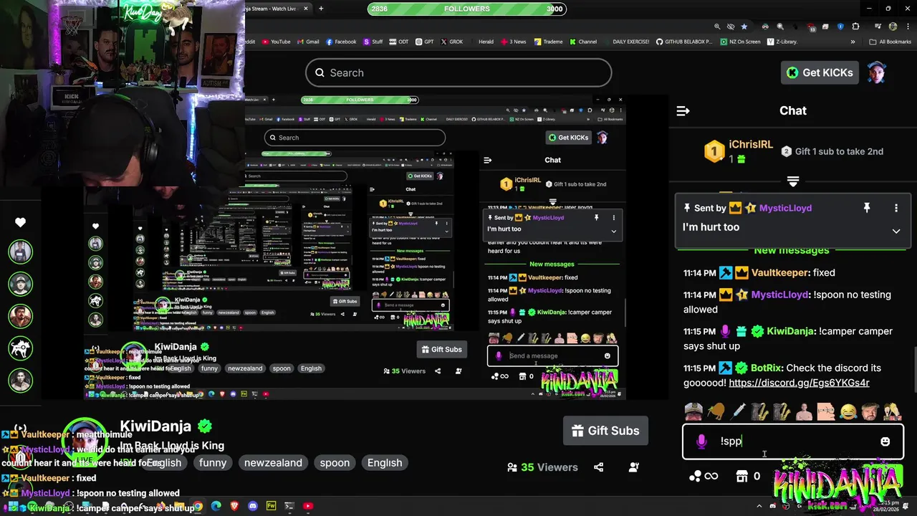Click into the Kick Search field
The width and height of the screenshot is (917, 516).
coord(458,72)
